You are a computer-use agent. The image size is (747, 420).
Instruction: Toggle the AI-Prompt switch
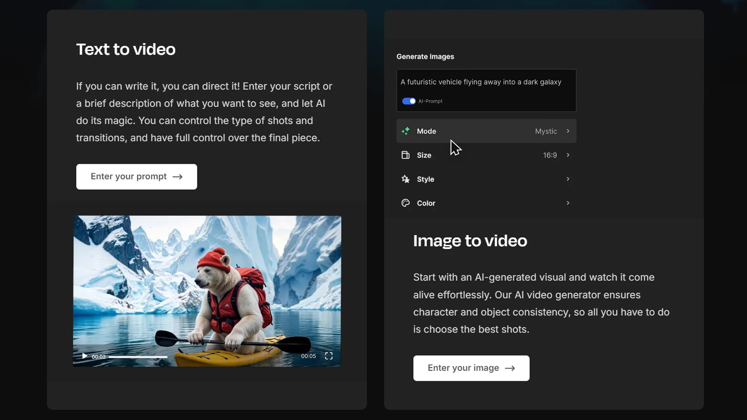pos(409,101)
